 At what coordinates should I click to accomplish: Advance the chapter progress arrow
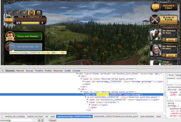point(43,23)
